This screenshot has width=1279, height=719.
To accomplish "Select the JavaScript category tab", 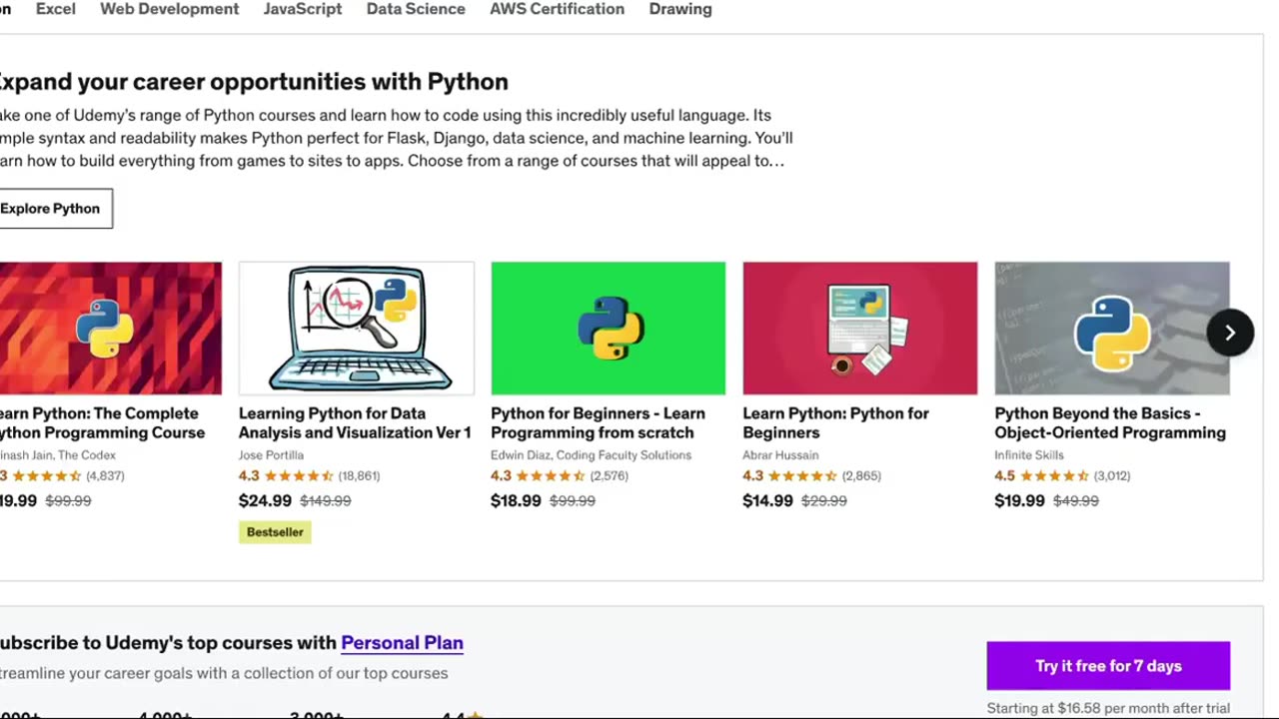I will [x=303, y=9].
